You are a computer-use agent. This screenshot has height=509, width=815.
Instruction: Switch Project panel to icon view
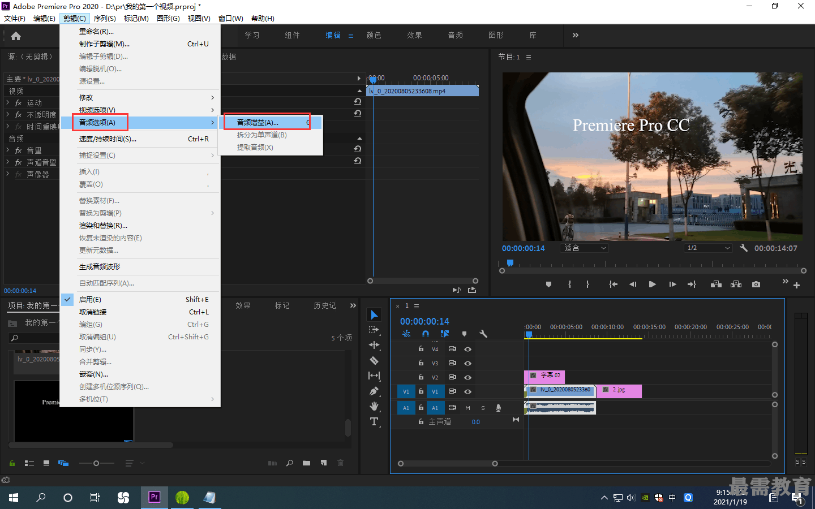46,463
